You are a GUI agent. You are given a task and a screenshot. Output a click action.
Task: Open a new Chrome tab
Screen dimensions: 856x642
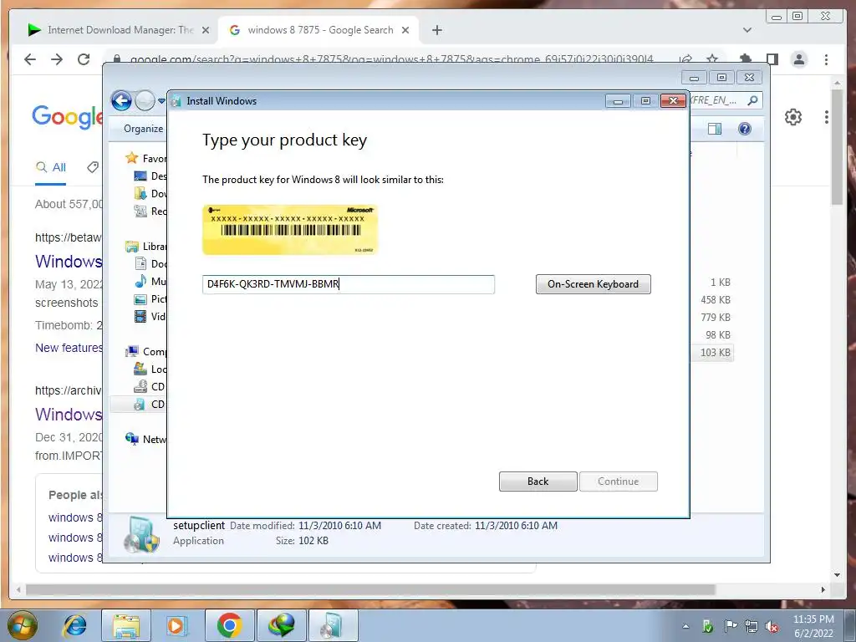pos(436,30)
